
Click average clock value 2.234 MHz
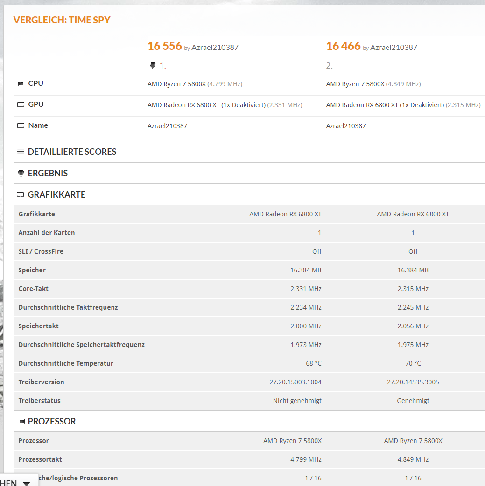click(306, 307)
